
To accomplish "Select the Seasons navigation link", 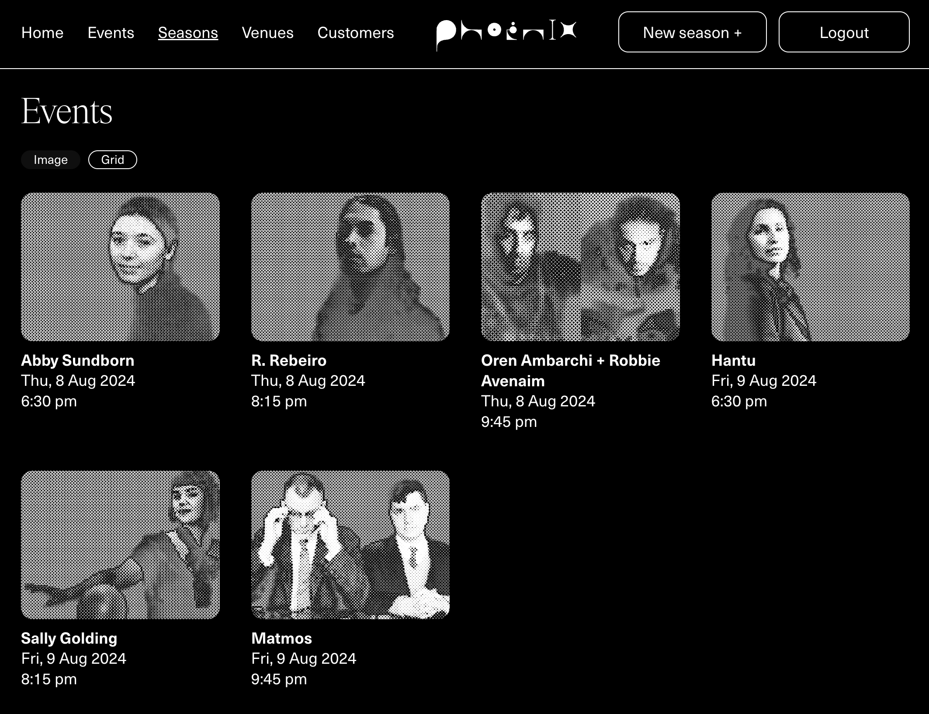I will pyautogui.click(x=188, y=33).
